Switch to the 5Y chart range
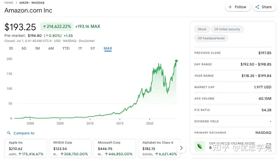279x159 pixels. point(93,48)
